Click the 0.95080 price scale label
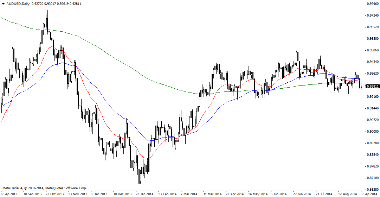 point(372,50)
